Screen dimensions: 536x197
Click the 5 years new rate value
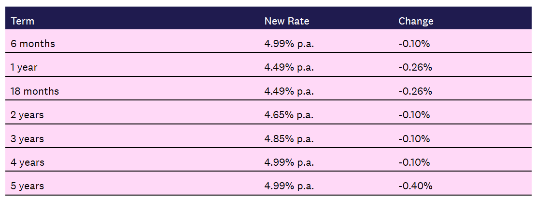[289, 186]
